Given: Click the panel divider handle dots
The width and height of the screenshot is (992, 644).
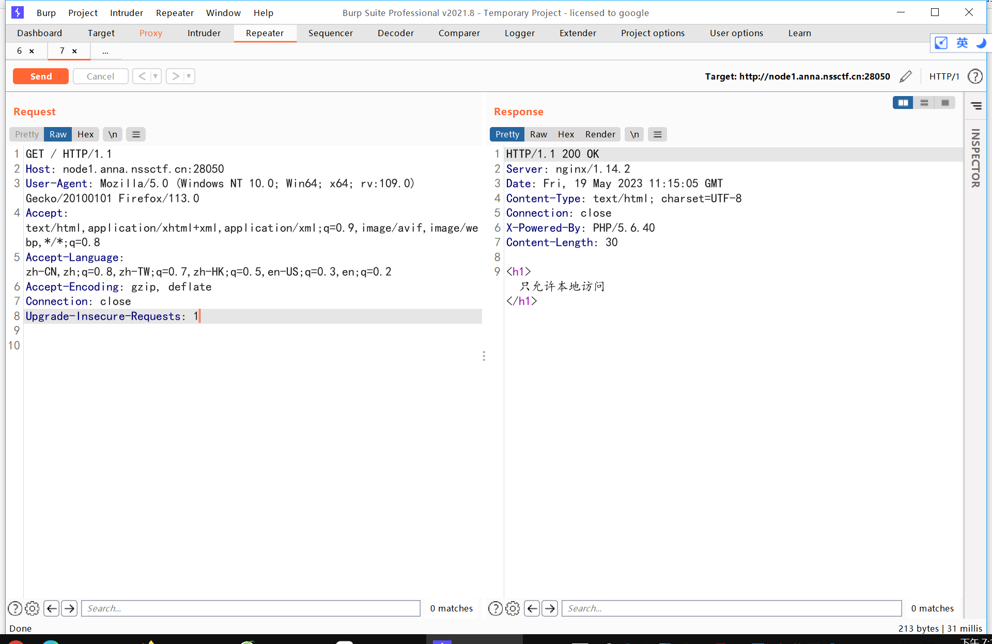Looking at the screenshot, I should (484, 356).
